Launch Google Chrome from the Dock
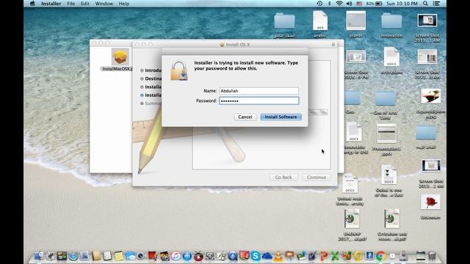The width and height of the screenshot is (470, 264). (x=381, y=256)
